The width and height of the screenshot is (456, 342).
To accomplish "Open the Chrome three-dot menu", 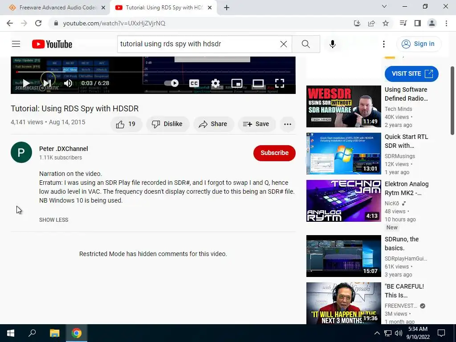I will 446,23.
